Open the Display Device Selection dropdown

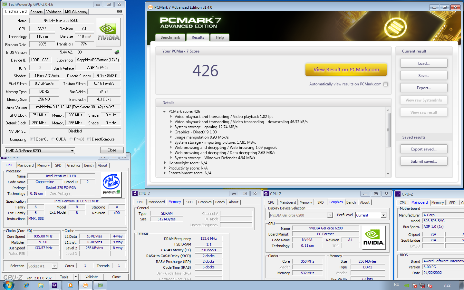[301, 215]
